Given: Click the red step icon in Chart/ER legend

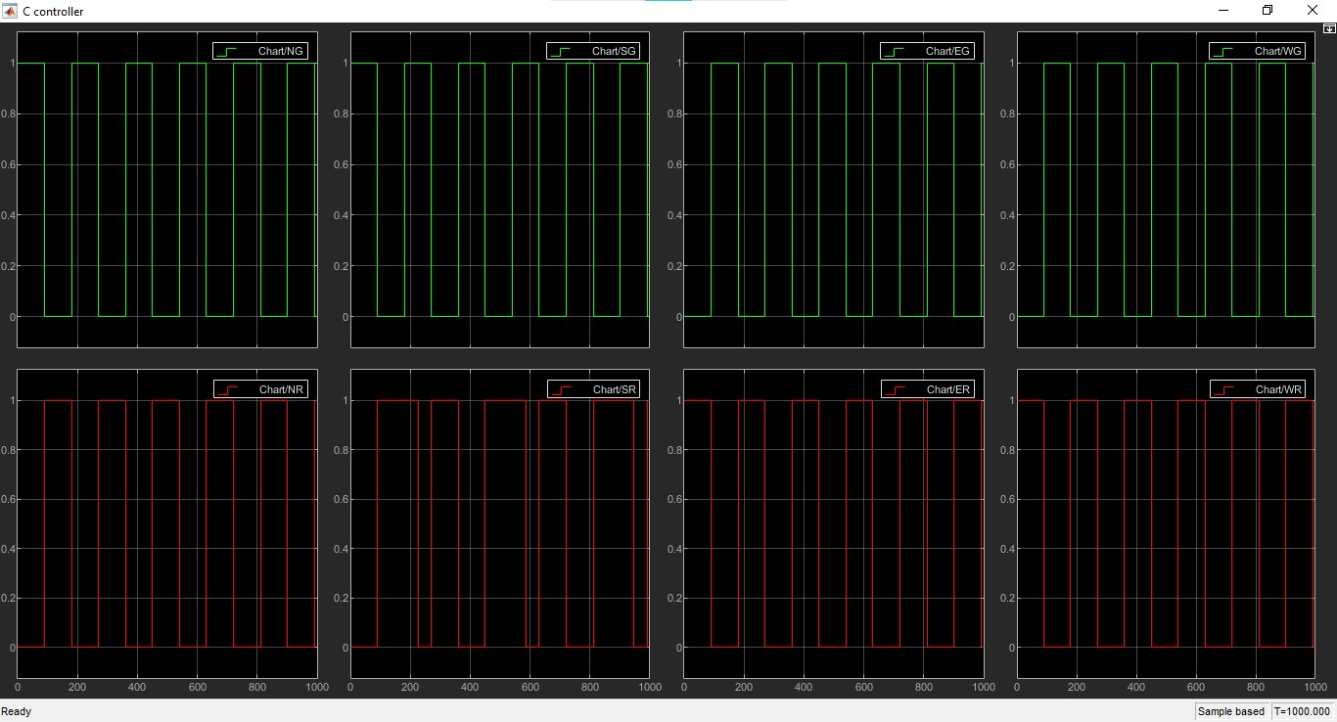Looking at the screenshot, I should tap(893, 388).
